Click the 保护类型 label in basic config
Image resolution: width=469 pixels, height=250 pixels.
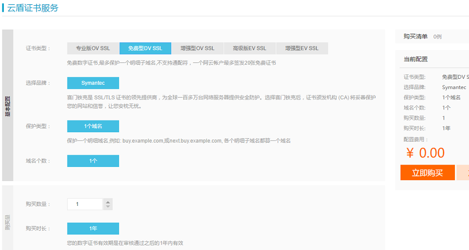click(38, 126)
